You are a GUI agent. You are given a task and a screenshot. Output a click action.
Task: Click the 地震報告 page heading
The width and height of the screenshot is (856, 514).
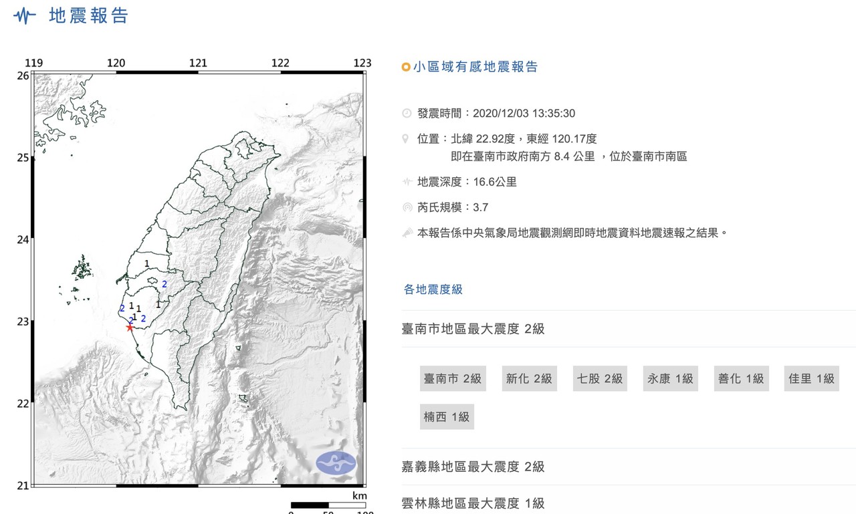(88, 16)
